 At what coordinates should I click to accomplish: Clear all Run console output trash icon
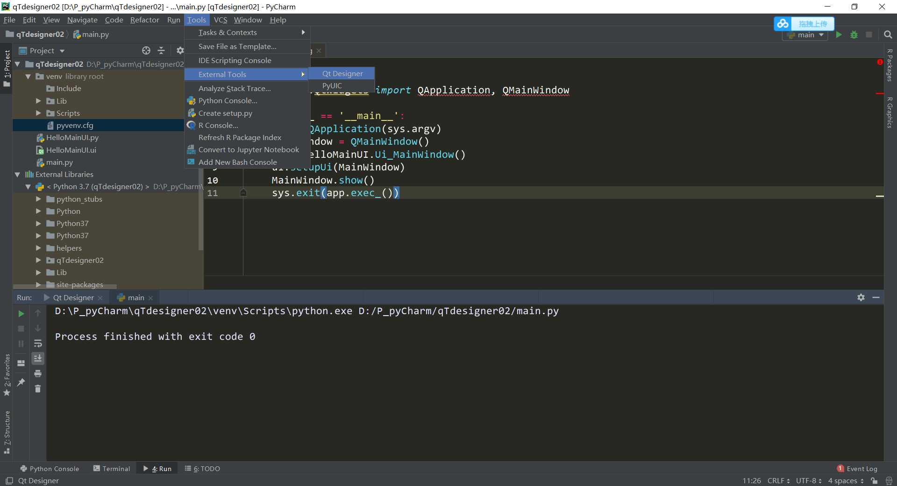coord(38,388)
